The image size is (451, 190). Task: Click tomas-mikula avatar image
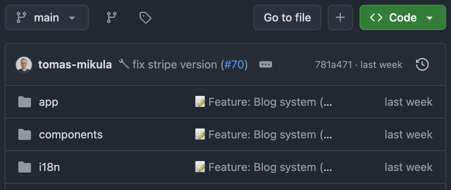[24, 65]
